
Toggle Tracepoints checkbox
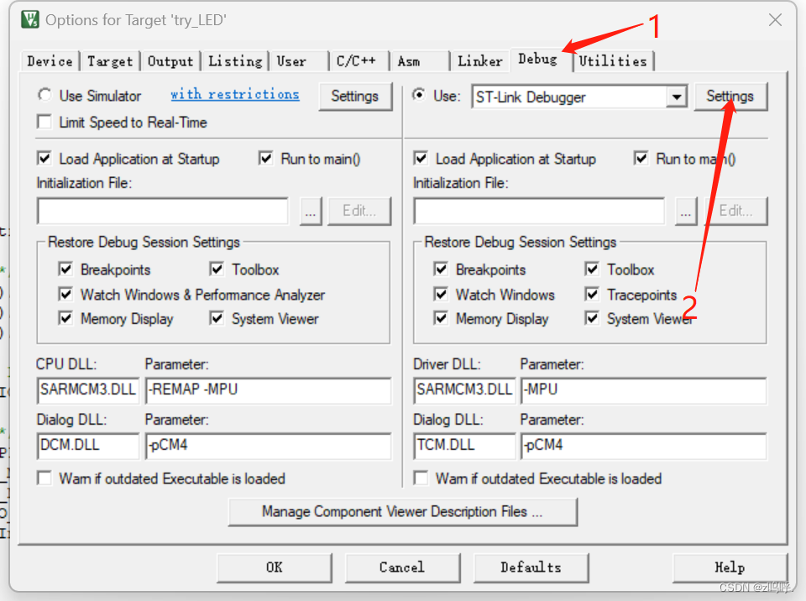592,294
